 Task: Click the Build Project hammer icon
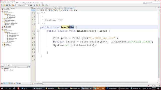click(34, 5)
